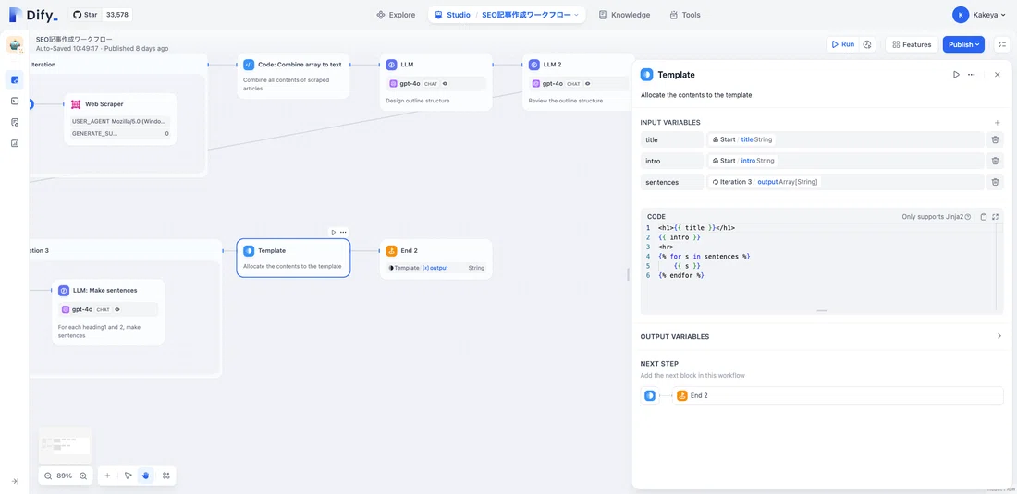Click the app avatar icon top-left

click(15, 44)
